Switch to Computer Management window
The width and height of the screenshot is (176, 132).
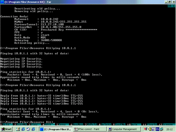[x=124, y=129]
